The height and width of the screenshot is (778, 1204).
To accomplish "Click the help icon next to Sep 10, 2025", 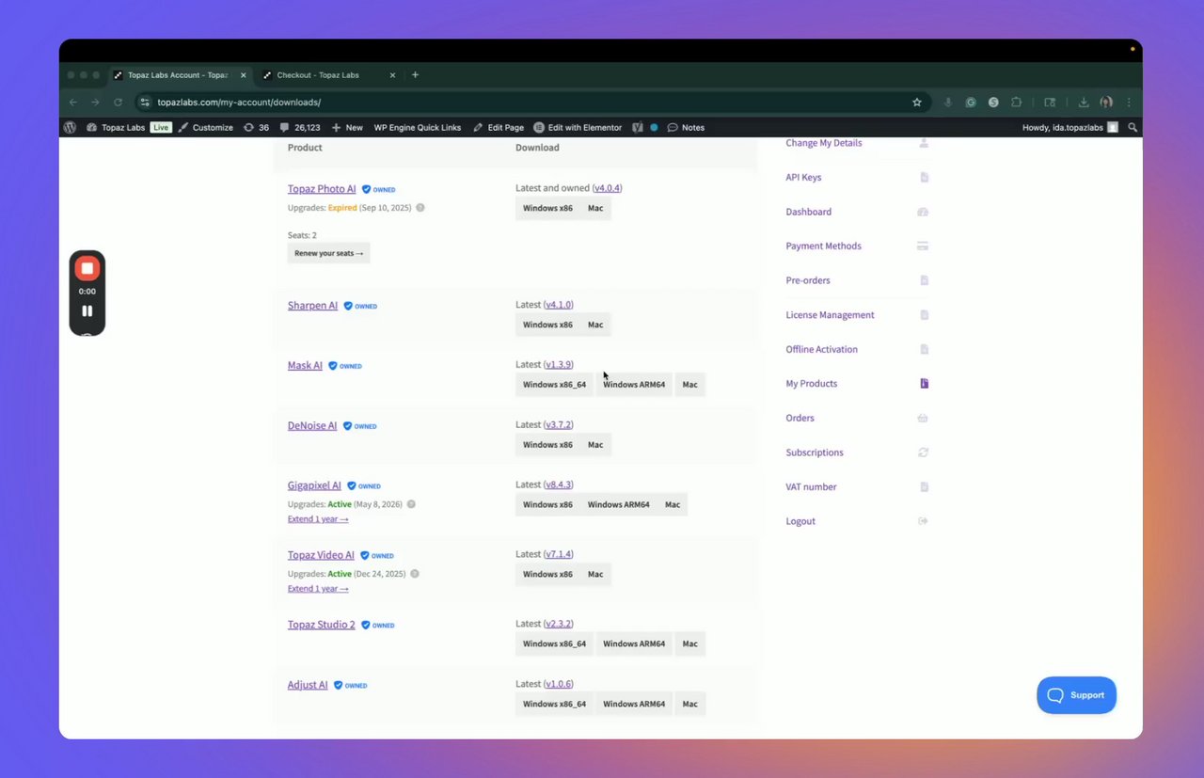I will click(420, 207).
